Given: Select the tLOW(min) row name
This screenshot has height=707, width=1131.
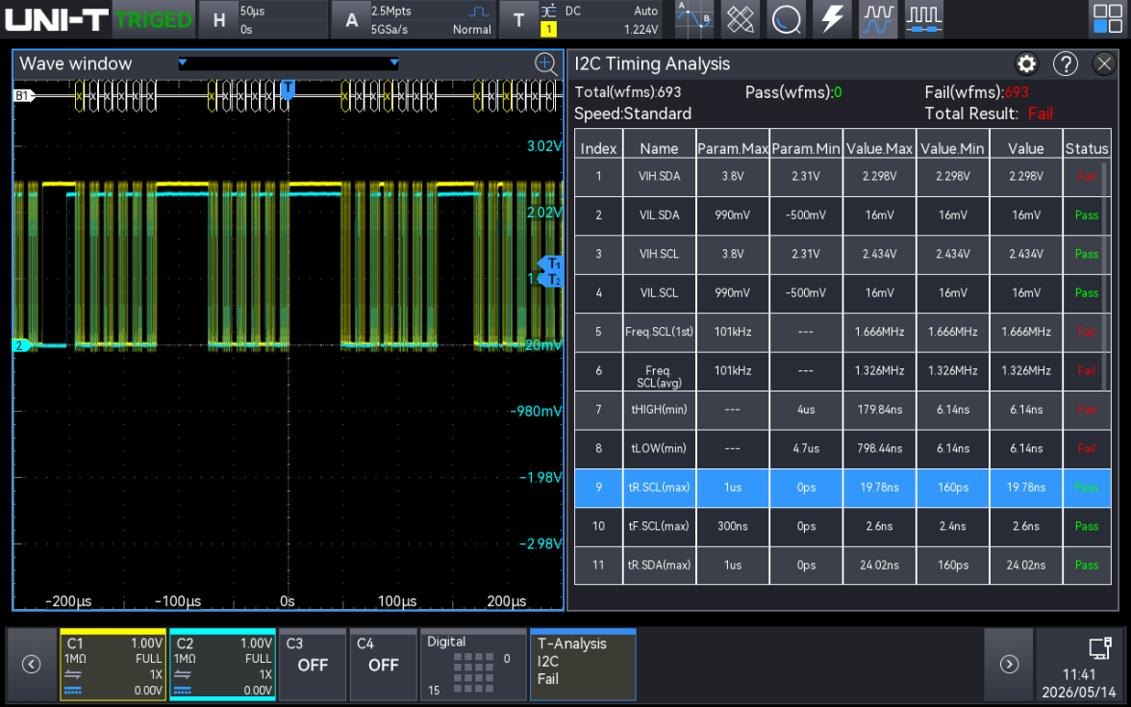Looking at the screenshot, I should click(660, 448).
